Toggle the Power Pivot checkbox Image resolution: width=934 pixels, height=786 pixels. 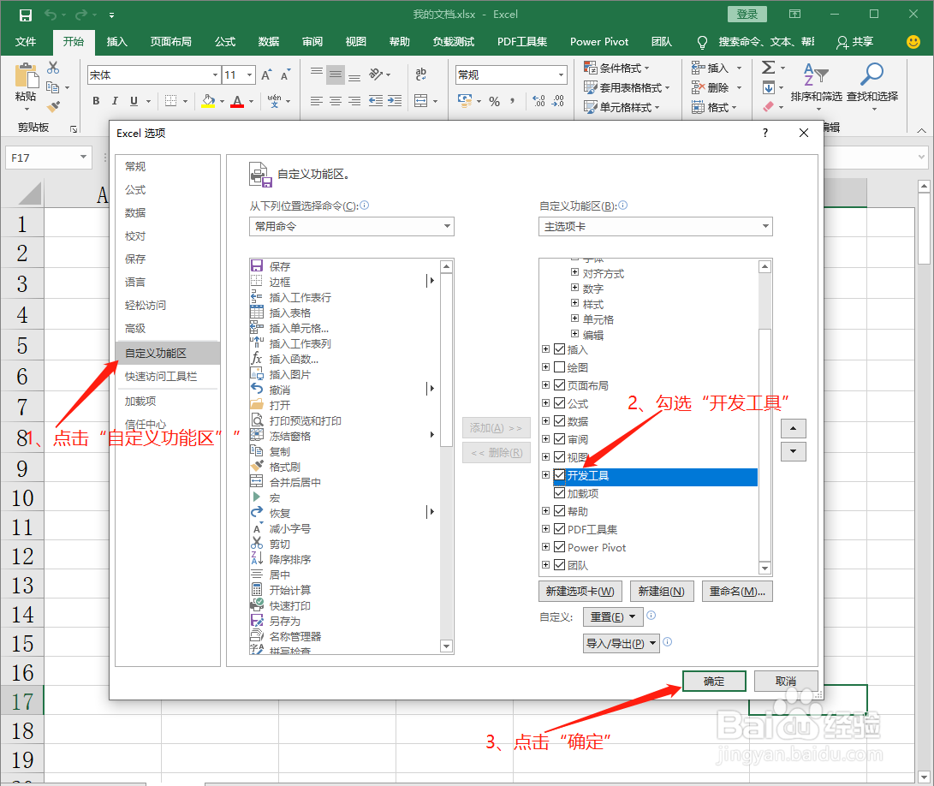click(x=559, y=546)
